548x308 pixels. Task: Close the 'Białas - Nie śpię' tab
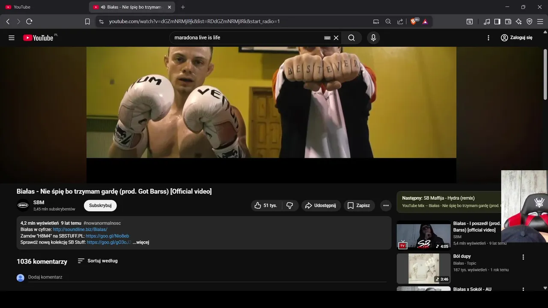(170, 7)
